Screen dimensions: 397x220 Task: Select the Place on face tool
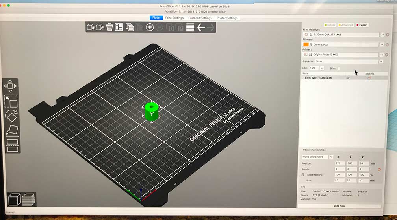click(x=12, y=130)
